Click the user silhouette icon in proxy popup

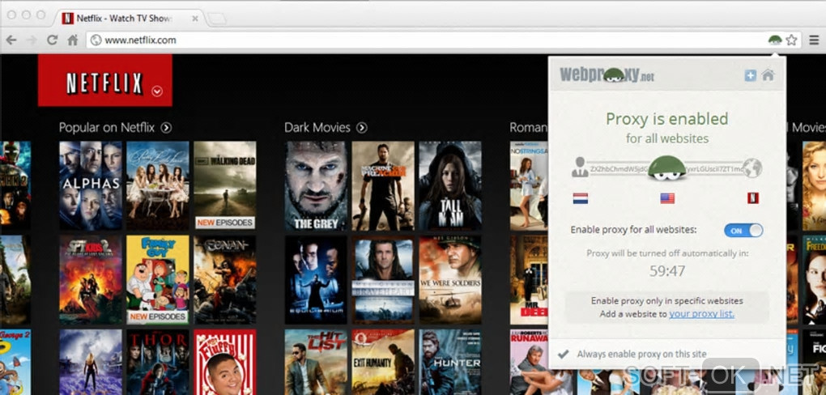[580, 168]
